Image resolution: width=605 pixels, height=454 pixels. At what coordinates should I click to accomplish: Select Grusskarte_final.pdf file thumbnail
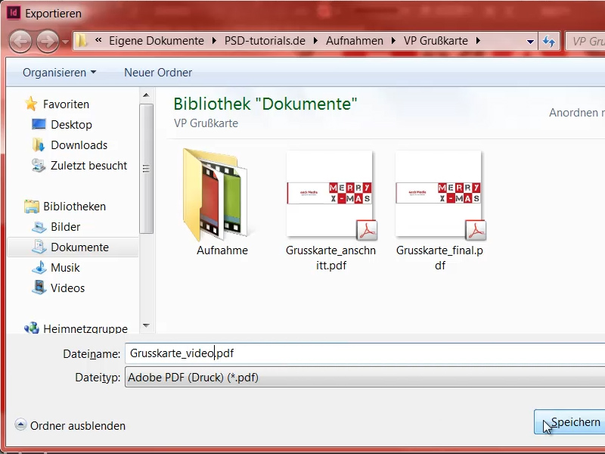click(440, 195)
